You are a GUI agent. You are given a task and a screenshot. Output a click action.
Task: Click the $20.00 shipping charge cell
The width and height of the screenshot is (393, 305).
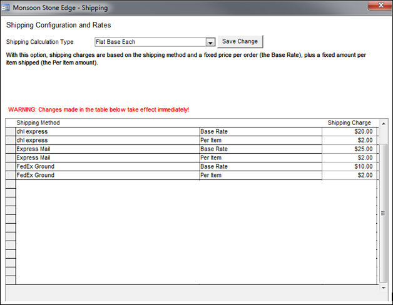pos(349,132)
